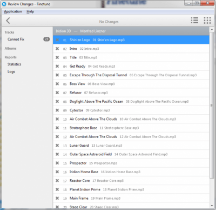Image resolution: width=216 pixels, height=210 pixels.
Task: Click the Finetune app icon in title bar
Action: tap(4, 4)
